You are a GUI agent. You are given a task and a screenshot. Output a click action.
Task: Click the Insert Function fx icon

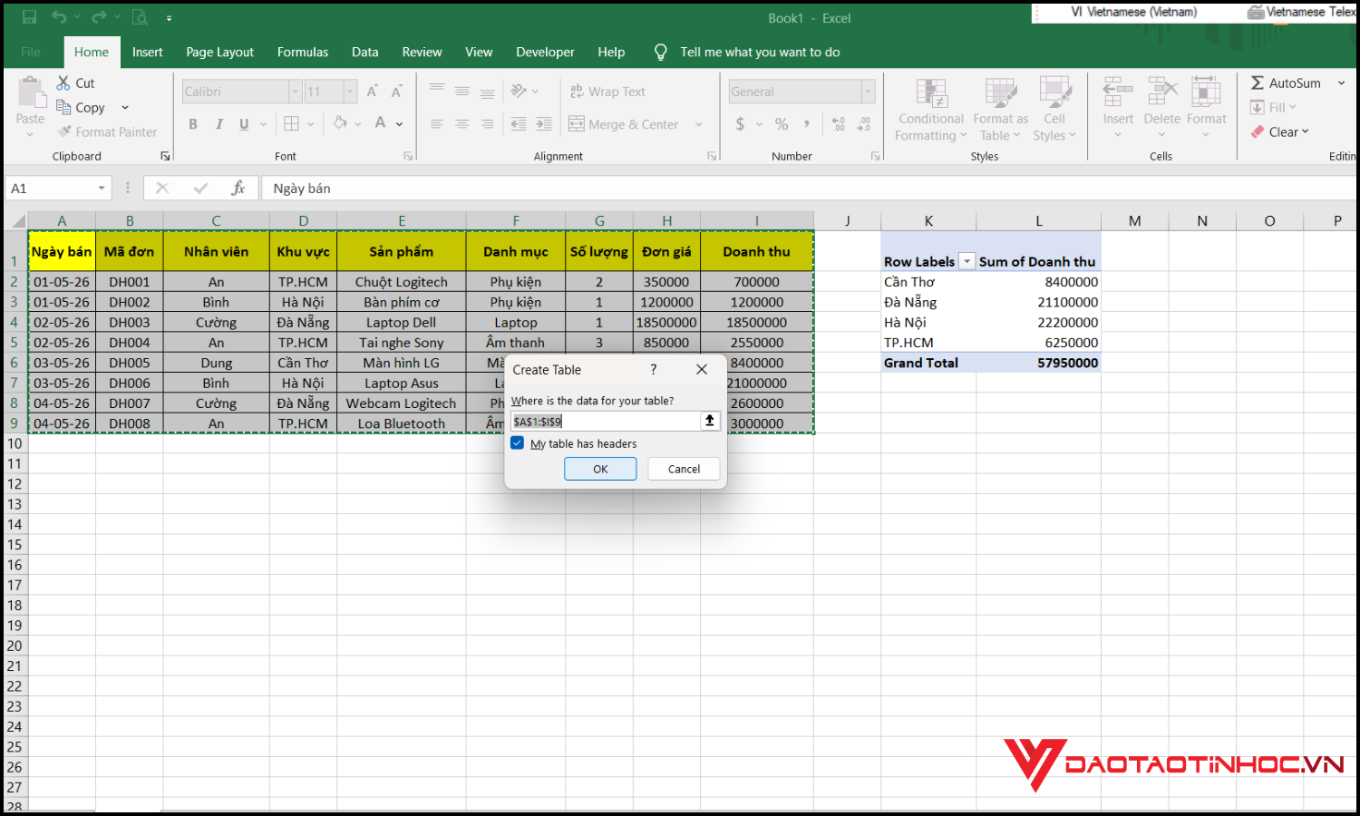(x=238, y=188)
